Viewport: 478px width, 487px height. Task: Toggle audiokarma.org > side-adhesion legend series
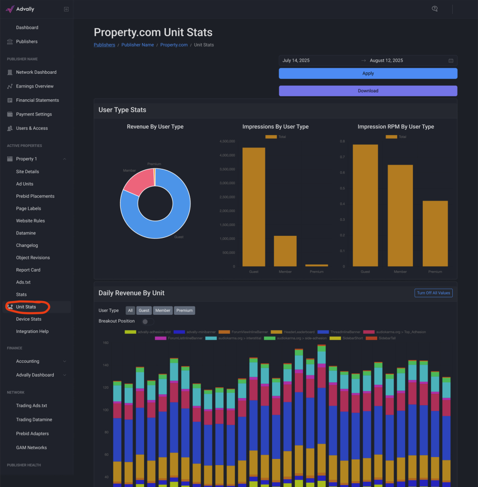[x=295, y=338]
